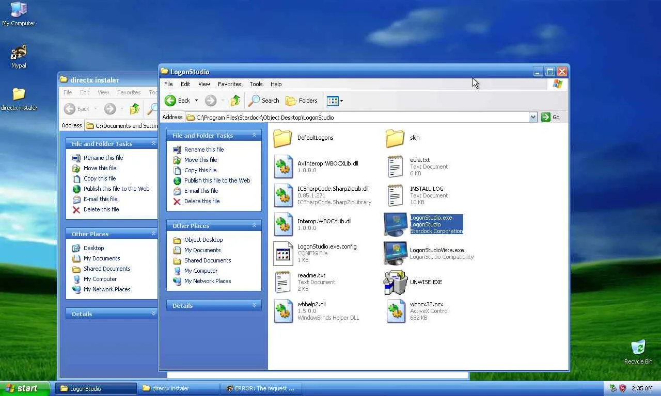661x396 pixels.
Task: Launch Mypal browser desktop icon
Action: pos(19,56)
